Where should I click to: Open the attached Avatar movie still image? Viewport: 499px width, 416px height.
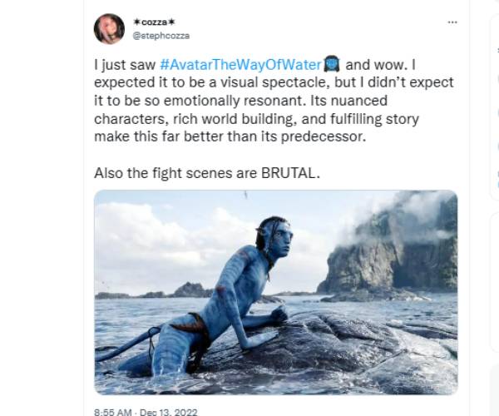coord(275,292)
